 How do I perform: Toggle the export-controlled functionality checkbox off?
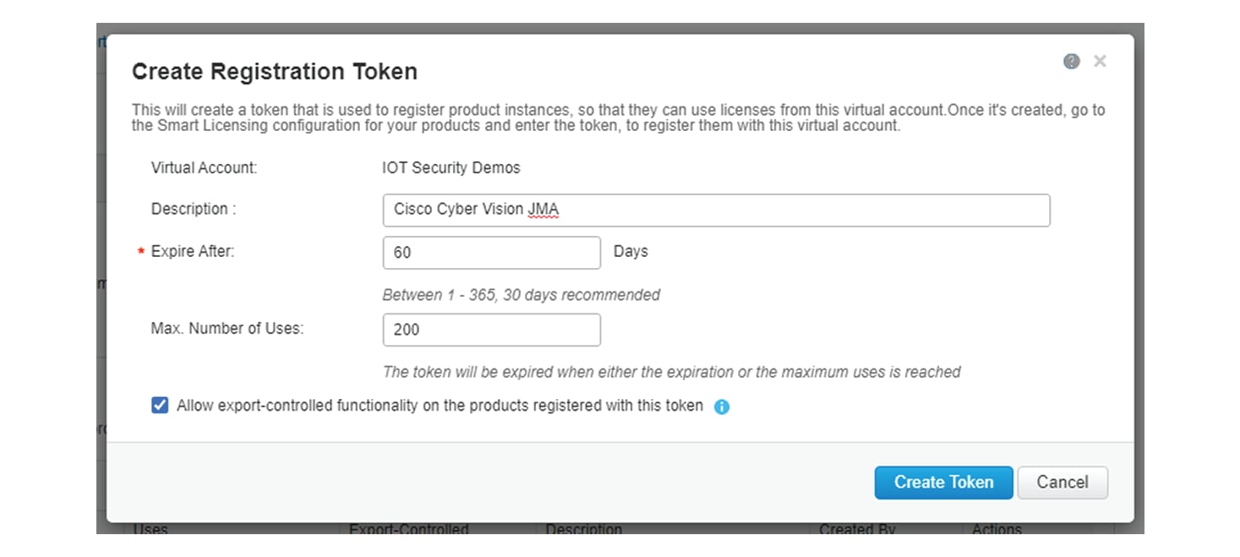point(160,405)
